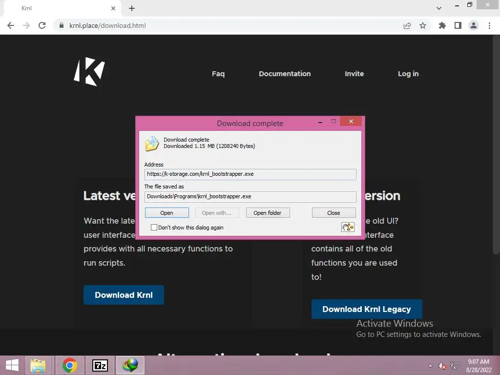Minimize the Download complete dialog
The width and height of the screenshot is (500, 375).
[320, 122]
